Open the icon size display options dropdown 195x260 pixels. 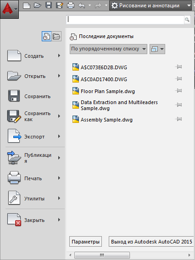click(x=157, y=49)
